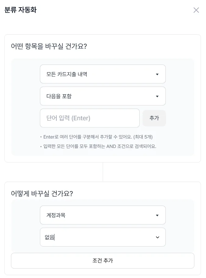Click the caret arrow beside 계정과목
Screen dimensions: 206x278
tap(157, 215)
